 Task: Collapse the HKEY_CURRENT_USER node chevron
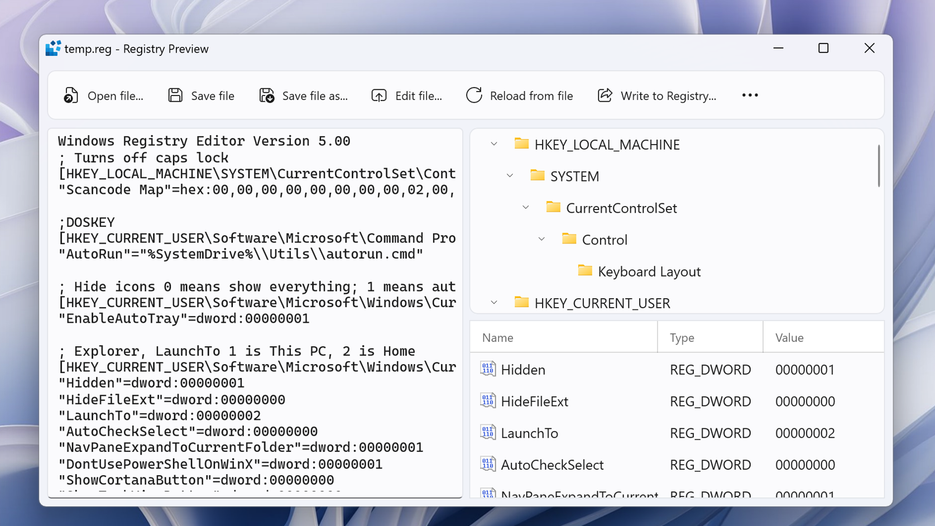(494, 303)
